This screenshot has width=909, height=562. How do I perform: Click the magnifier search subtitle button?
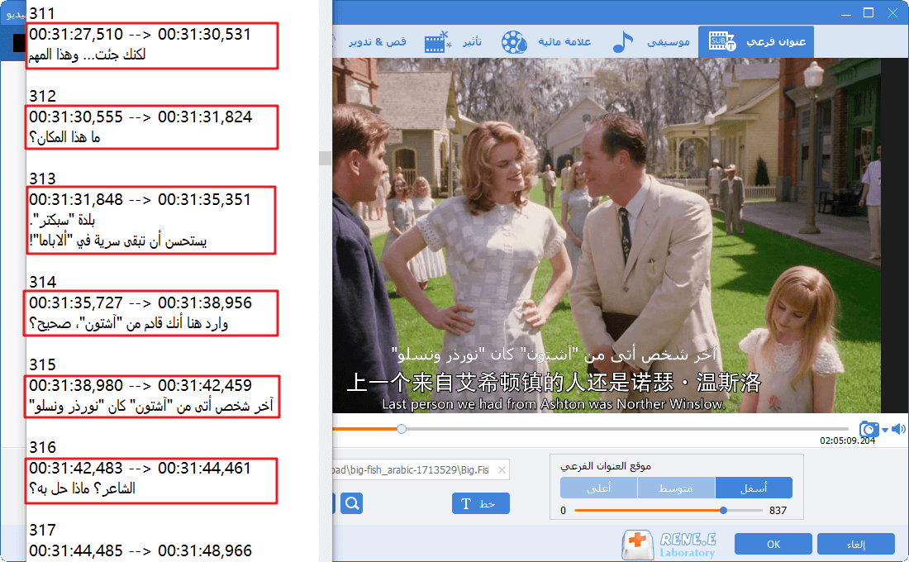(352, 502)
